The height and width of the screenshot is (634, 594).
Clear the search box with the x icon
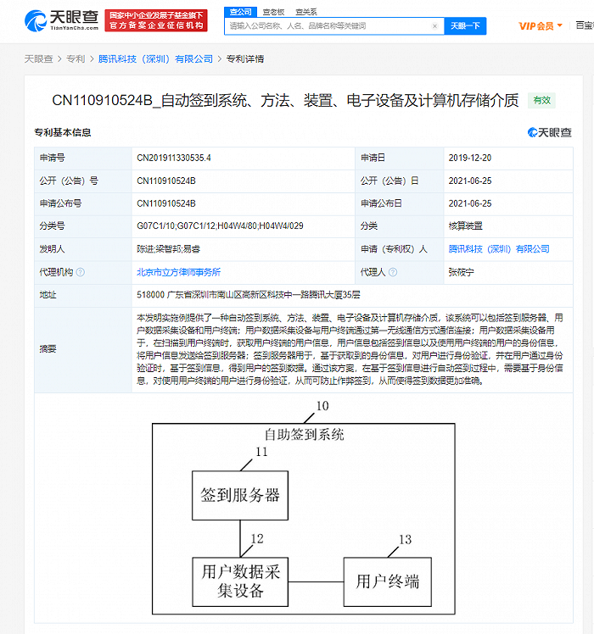(x=434, y=26)
